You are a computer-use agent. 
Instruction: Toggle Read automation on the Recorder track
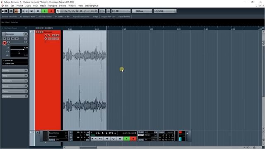pos(53,35)
